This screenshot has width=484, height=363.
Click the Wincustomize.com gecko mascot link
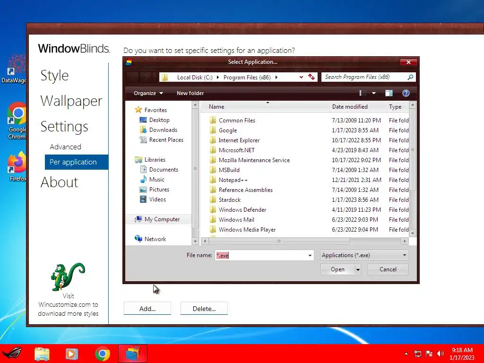(68, 277)
